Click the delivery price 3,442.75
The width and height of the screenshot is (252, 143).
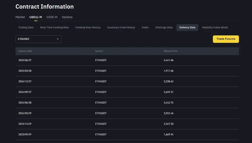tap(169, 102)
